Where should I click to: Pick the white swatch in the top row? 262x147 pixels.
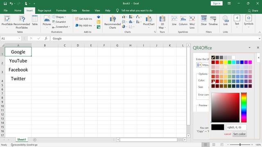pyautogui.click(x=234, y=58)
